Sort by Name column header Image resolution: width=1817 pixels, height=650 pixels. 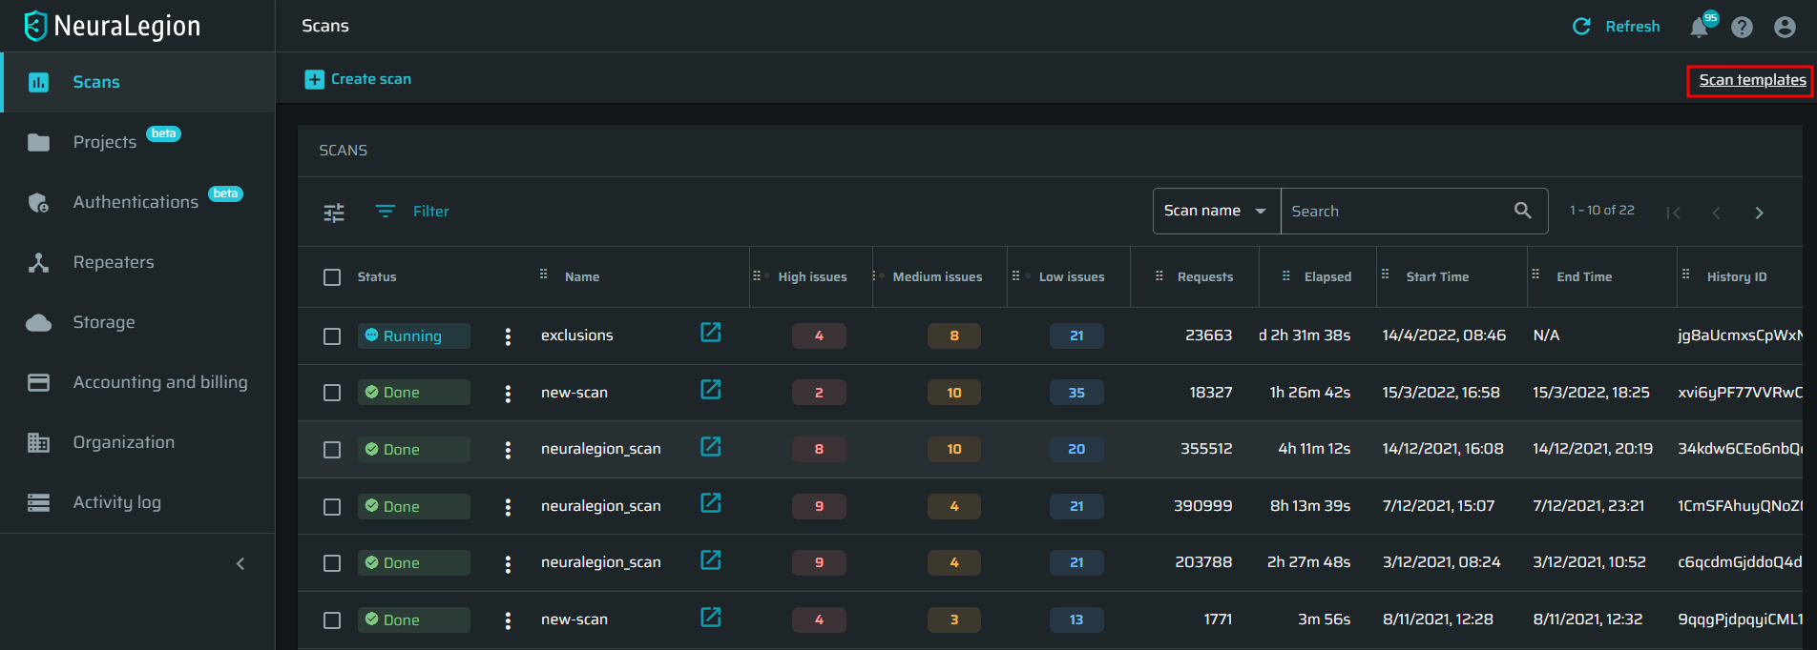582,277
